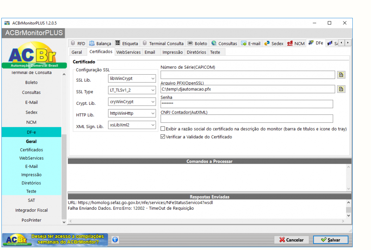Click the E-mail envelope icon
The image size is (371, 250).
(244, 43)
